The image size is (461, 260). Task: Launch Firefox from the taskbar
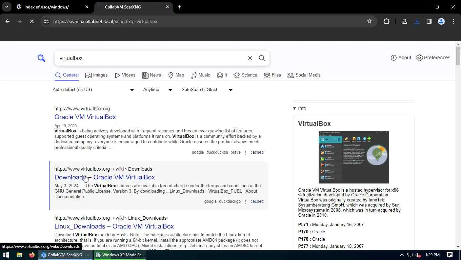(x=32, y=255)
